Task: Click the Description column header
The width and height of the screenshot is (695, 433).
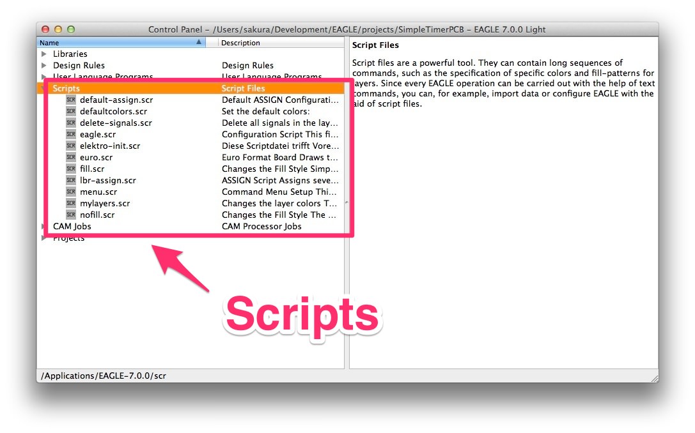Action: click(281, 43)
